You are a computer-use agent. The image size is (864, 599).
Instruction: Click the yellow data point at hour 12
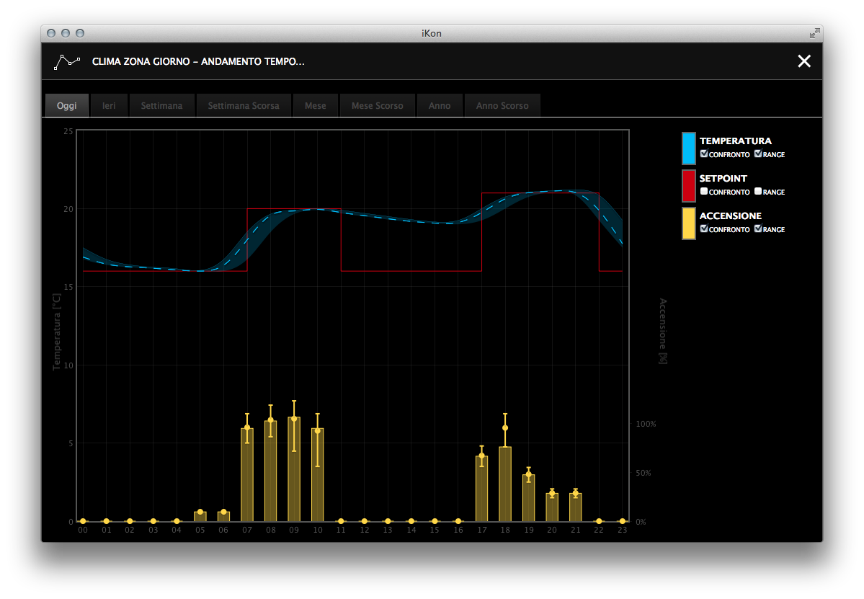[x=364, y=521]
